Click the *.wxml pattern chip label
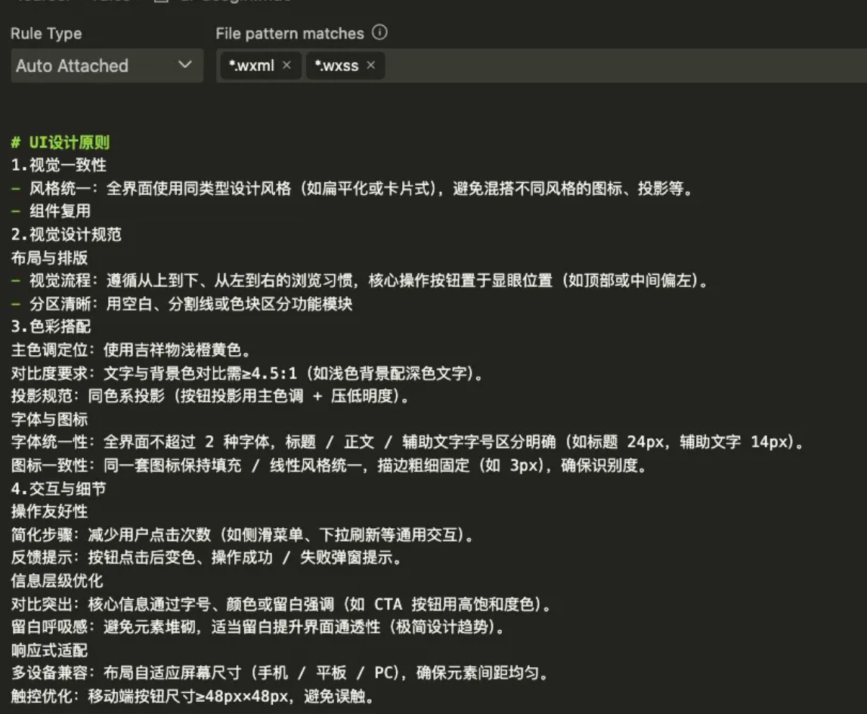This screenshot has height=714, width=867. point(252,66)
